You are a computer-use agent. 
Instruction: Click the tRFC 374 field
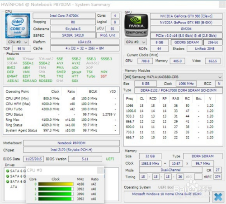(218, 176)
